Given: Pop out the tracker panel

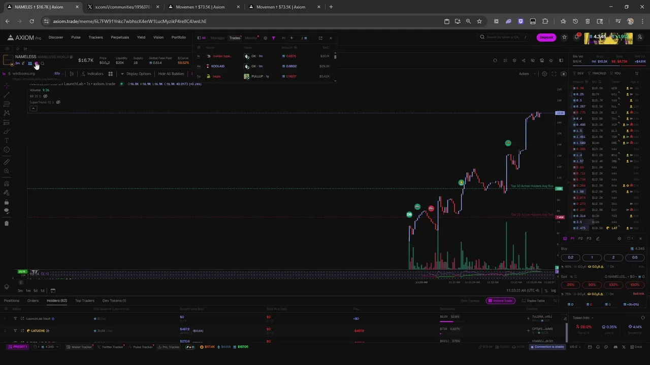Looking at the screenshot, I should tap(320, 38).
